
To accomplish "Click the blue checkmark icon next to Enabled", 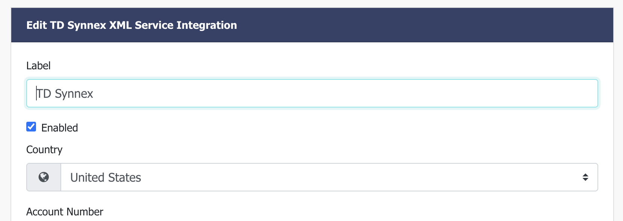I will coord(31,127).
